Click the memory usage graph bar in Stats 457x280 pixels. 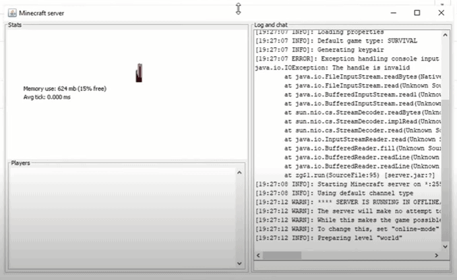[139, 73]
